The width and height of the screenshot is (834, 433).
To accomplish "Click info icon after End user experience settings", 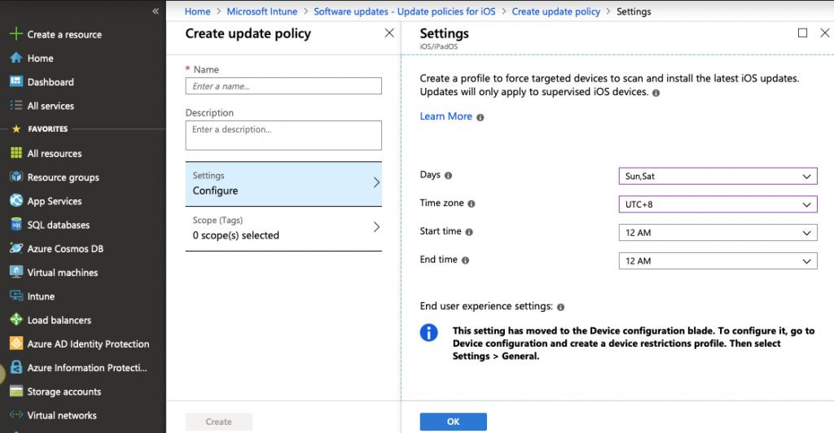I will [560, 307].
